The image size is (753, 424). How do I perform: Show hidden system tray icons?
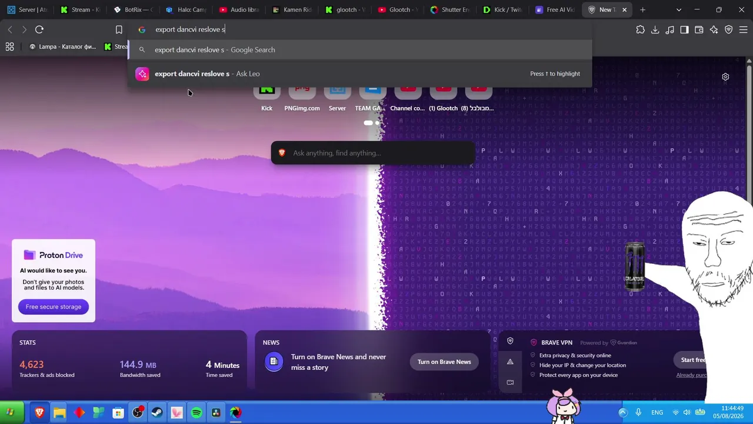(623, 412)
